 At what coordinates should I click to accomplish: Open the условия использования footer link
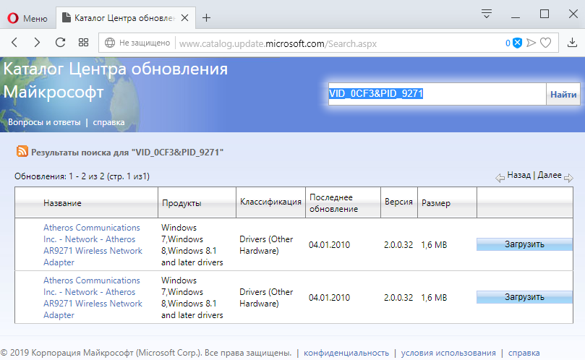[x=448, y=353]
